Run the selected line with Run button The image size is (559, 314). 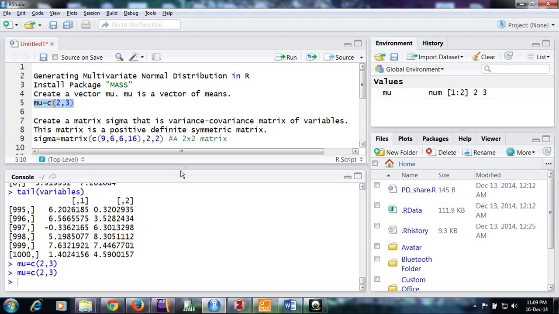click(x=286, y=57)
